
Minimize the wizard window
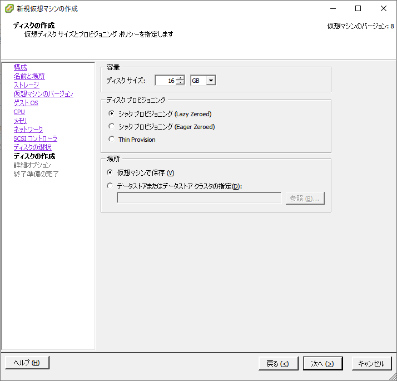(x=333, y=8)
